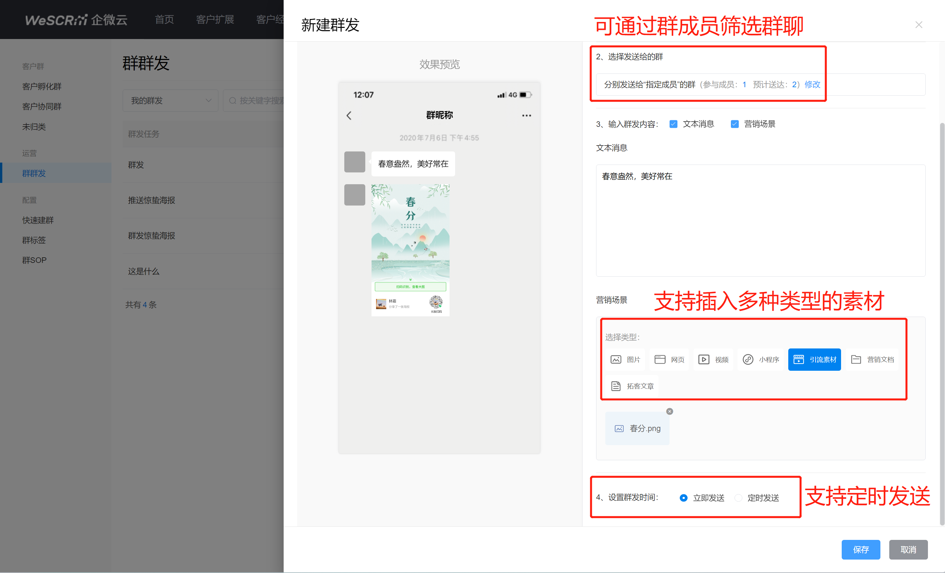Click the 修改 link

pyautogui.click(x=812, y=84)
